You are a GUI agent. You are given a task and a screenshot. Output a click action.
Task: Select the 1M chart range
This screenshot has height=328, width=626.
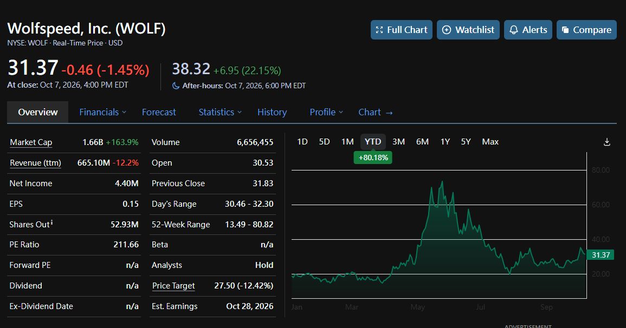[x=347, y=142]
